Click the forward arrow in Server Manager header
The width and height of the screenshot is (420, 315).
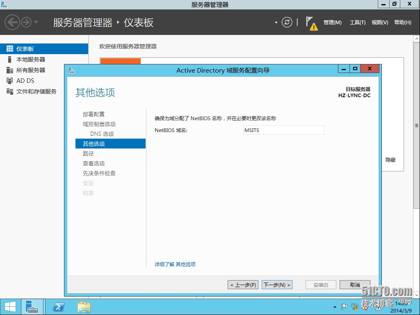[26, 22]
